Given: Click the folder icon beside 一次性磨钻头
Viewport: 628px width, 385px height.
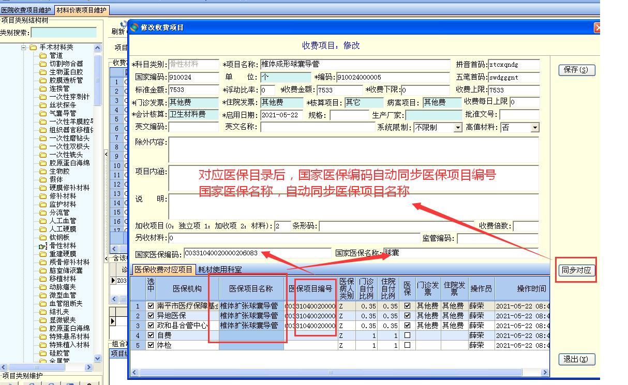Looking at the screenshot, I should 43,138.
